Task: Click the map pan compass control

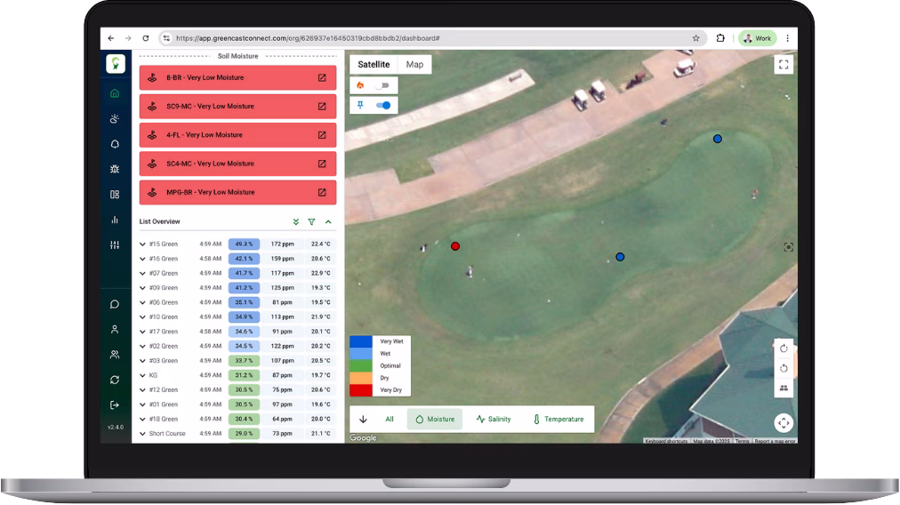Action: (783, 423)
